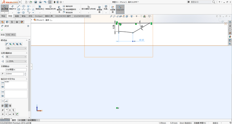Click 转换实体引用 Convert Entities tool

tap(51, 8)
